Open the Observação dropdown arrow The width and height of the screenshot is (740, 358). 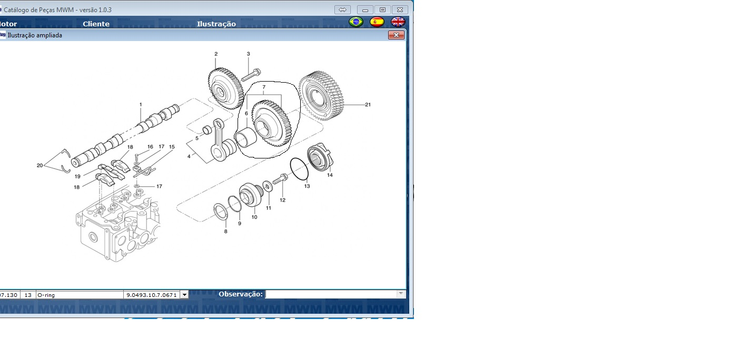401,294
